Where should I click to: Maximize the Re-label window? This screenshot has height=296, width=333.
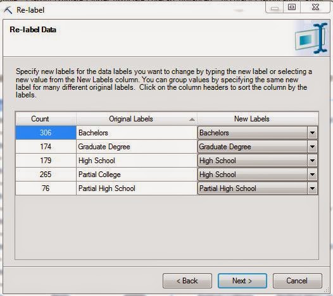(x=292, y=8)
